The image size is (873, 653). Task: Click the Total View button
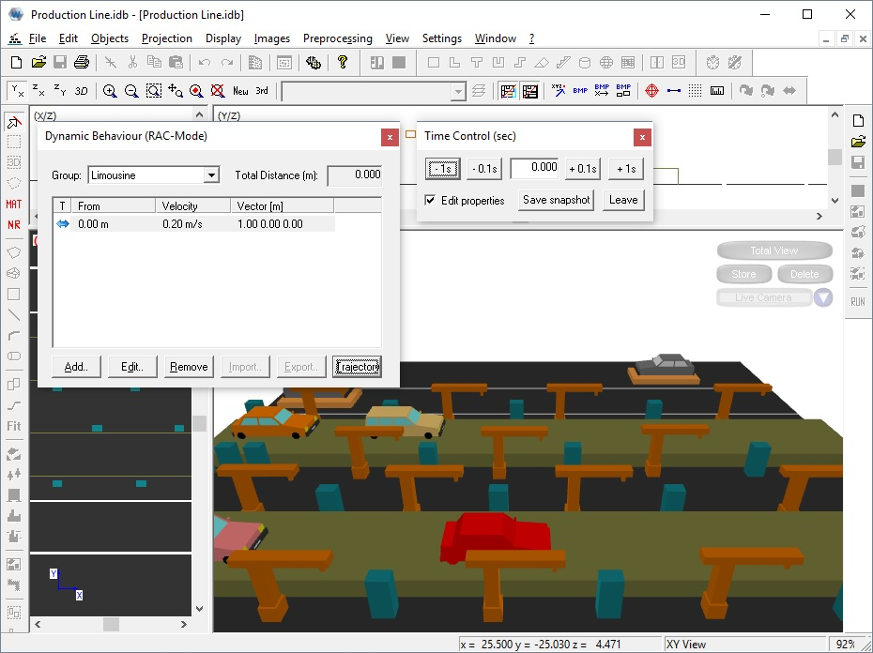(x=773, y=251)
